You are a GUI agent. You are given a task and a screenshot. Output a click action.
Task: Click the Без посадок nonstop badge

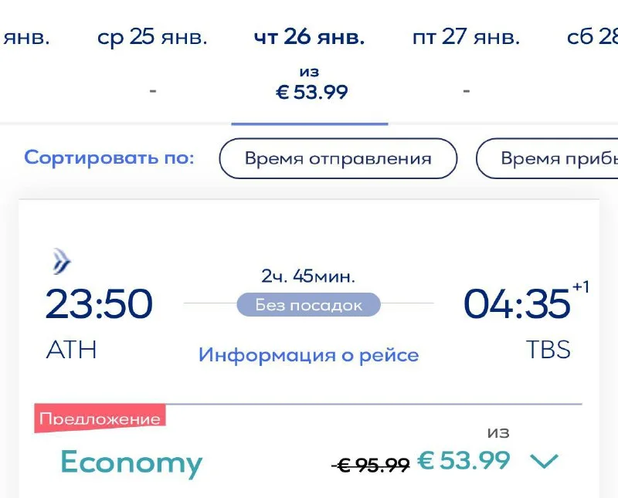(309, 305)
